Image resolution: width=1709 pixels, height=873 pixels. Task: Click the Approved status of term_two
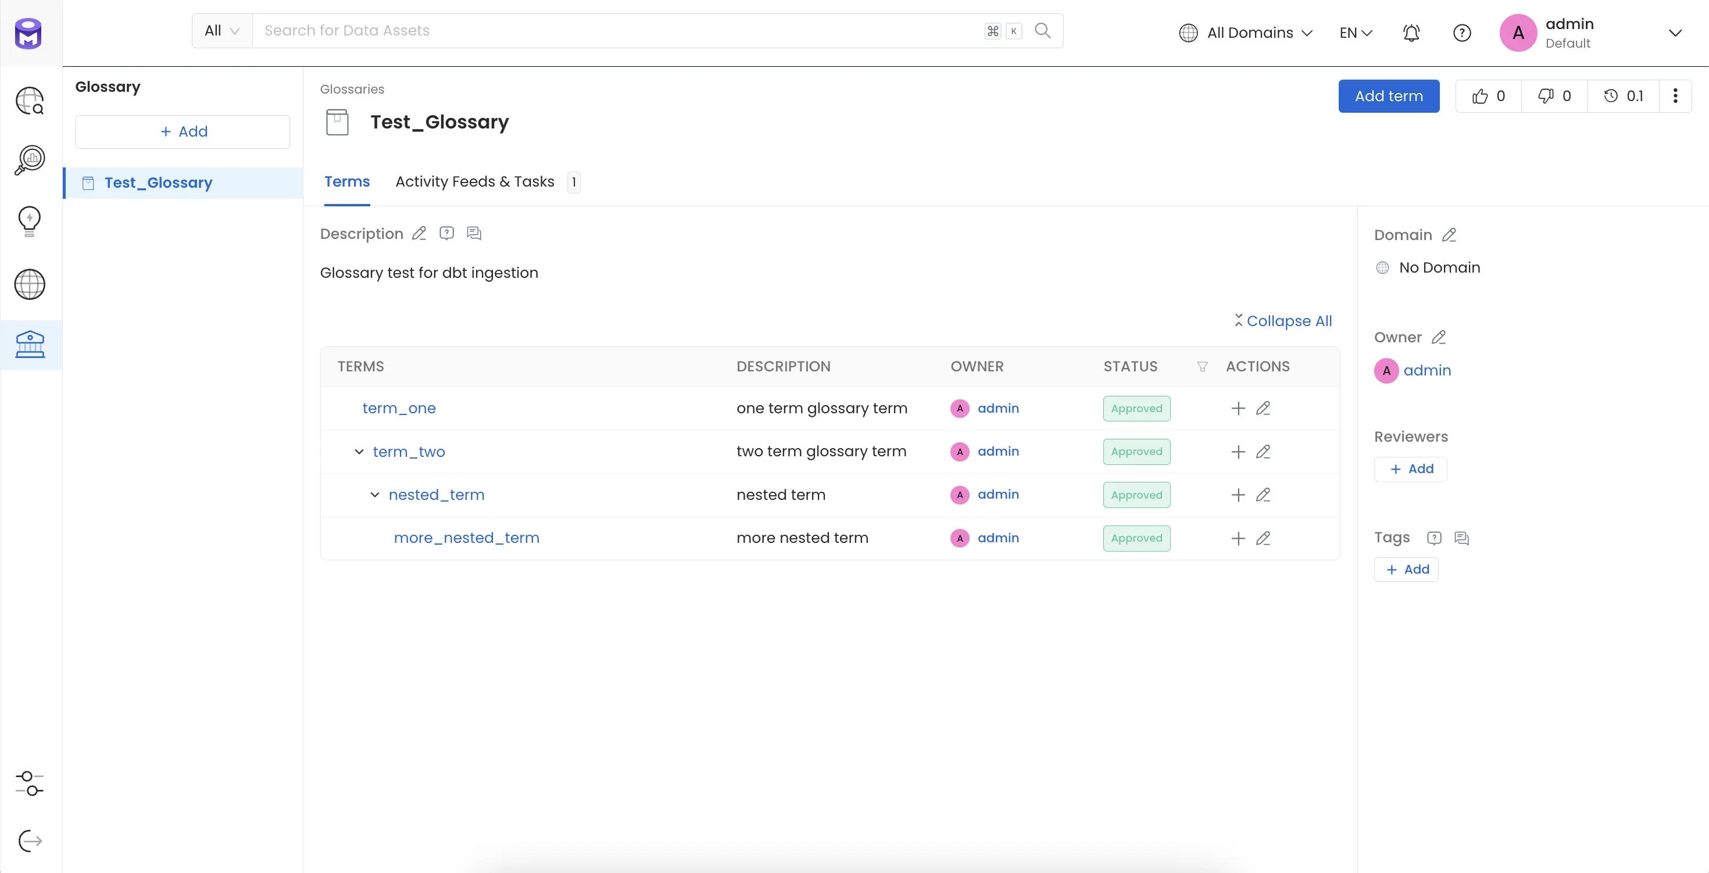click(1136, 452)
